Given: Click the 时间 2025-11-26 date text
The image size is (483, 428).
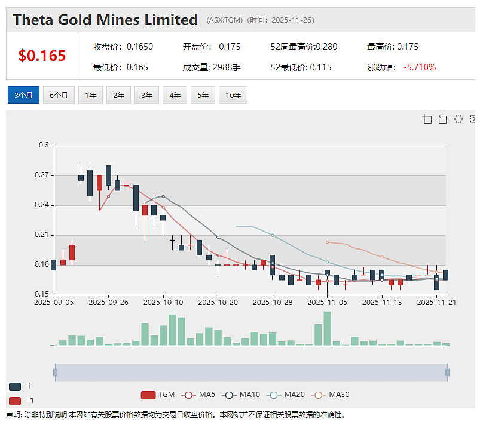Looking at the screenshot, I should 280,20.
